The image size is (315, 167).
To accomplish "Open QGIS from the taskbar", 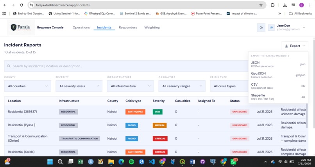I will [182, 162].
